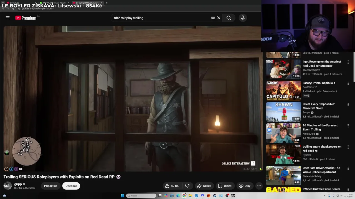The height and width of the screenshot is (199, 355).
Task: Send thanks with the Díky button
Action: coord(244,186)
